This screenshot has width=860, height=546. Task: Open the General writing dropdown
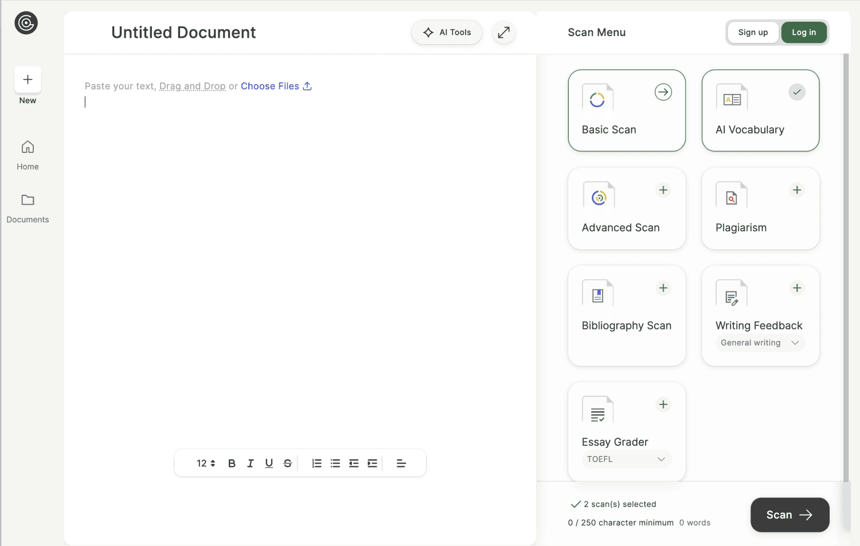[x=760, y=343]
